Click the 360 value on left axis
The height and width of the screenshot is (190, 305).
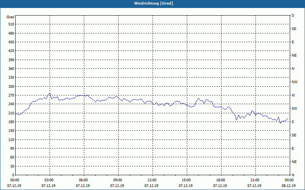11,69
